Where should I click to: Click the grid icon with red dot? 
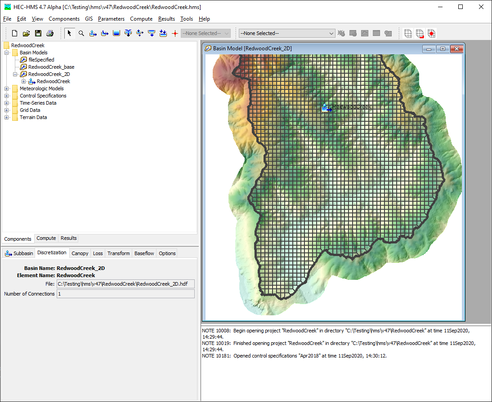click(x=431, y=33)
